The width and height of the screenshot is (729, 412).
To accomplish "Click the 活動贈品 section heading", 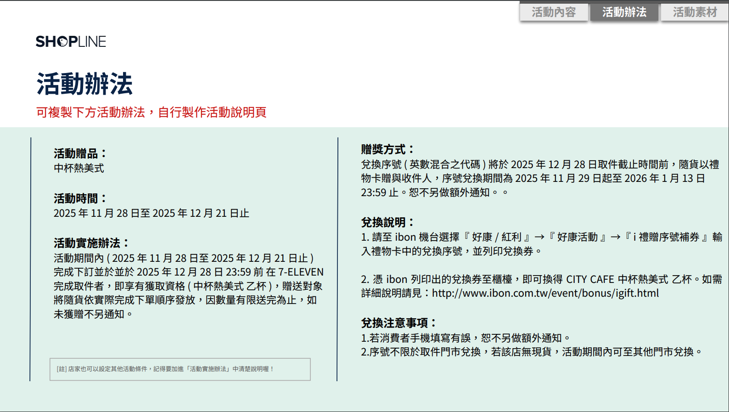I will (80, 153).
